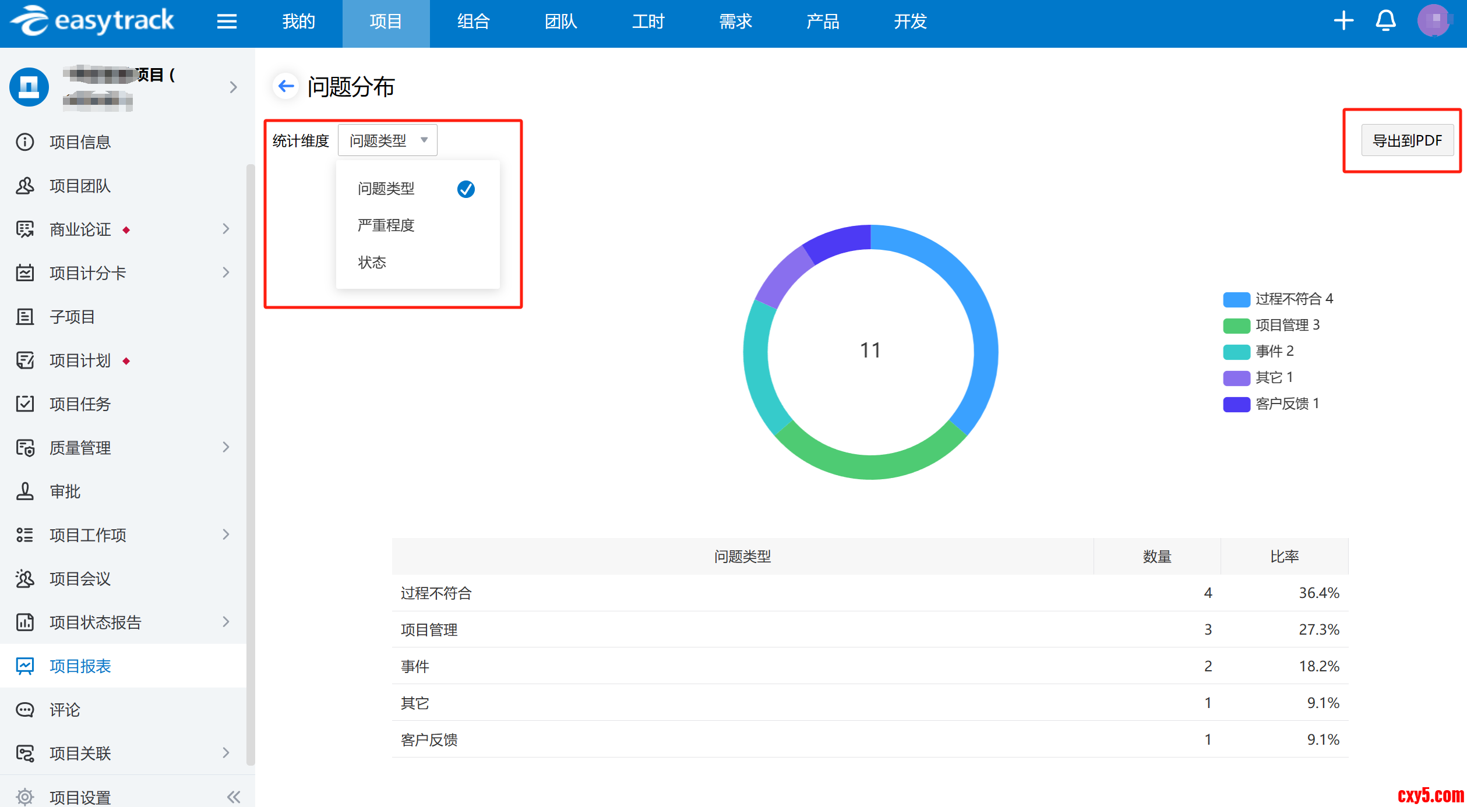Choose 状态 in the dimension list

372,263
